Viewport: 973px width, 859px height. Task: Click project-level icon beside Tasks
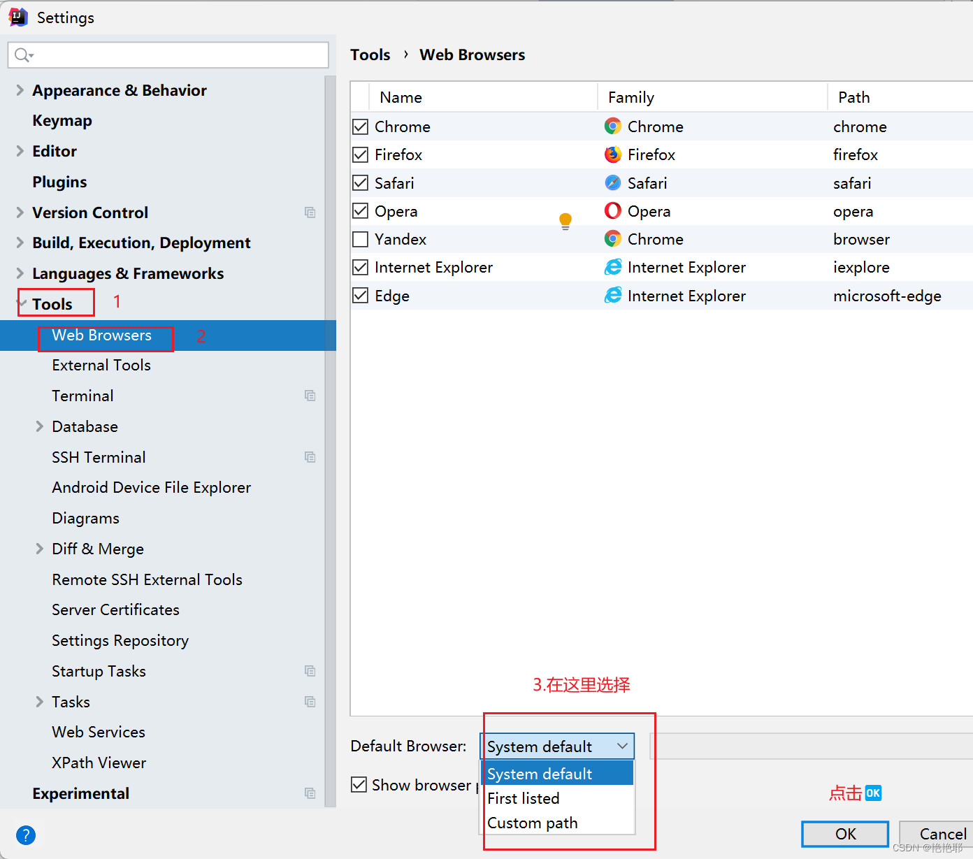(x=310, y=702)
